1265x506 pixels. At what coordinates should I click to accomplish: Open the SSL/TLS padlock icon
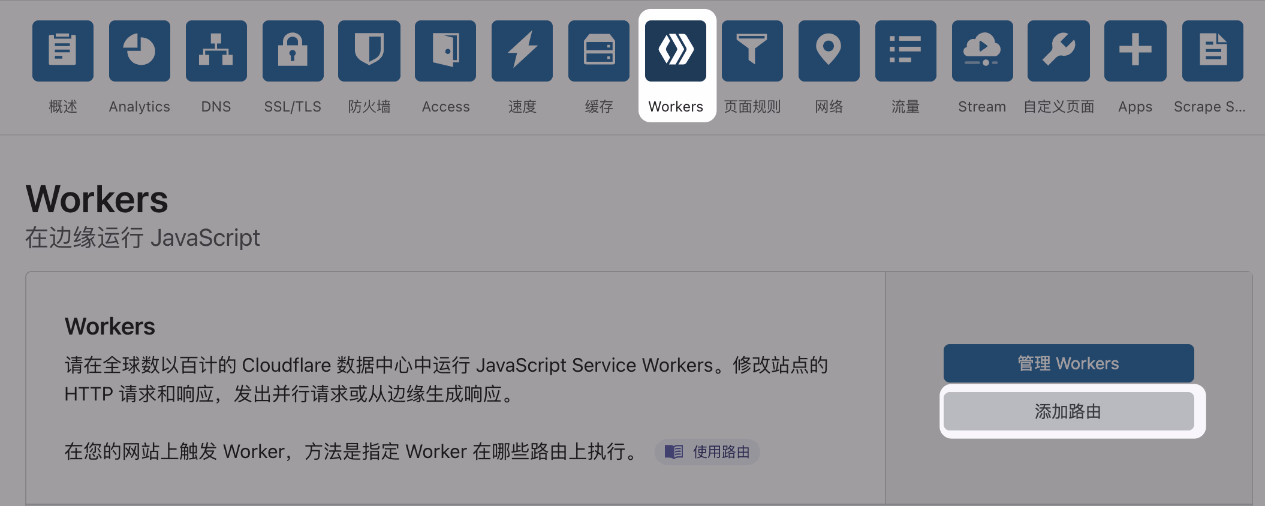pos(293,51)
